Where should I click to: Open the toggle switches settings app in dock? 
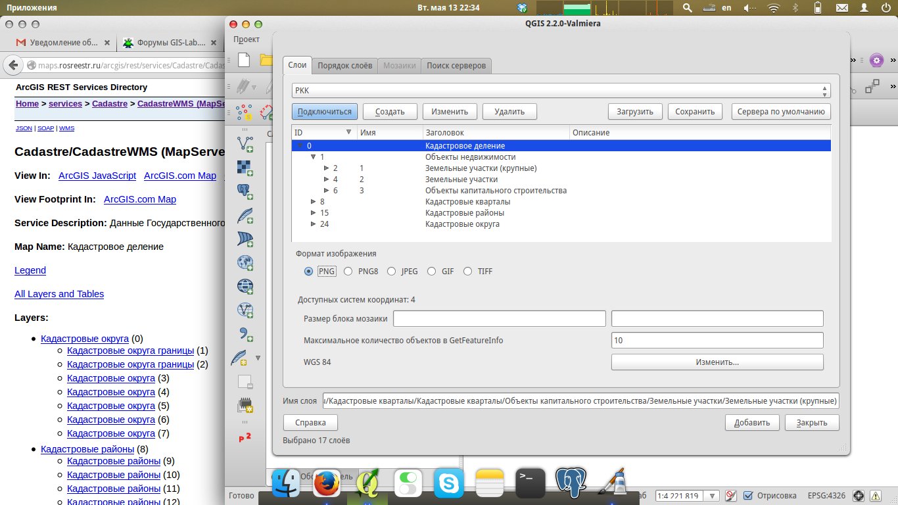pyautogui.click(x=408, y=485)
